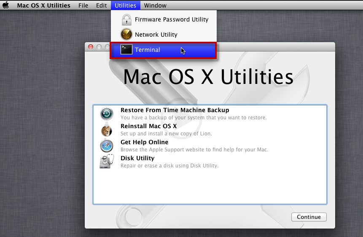Click 'Set up and install a new copy of Lion' text
The width and height of the screenshot is (363, 237).
coord(166,133)
